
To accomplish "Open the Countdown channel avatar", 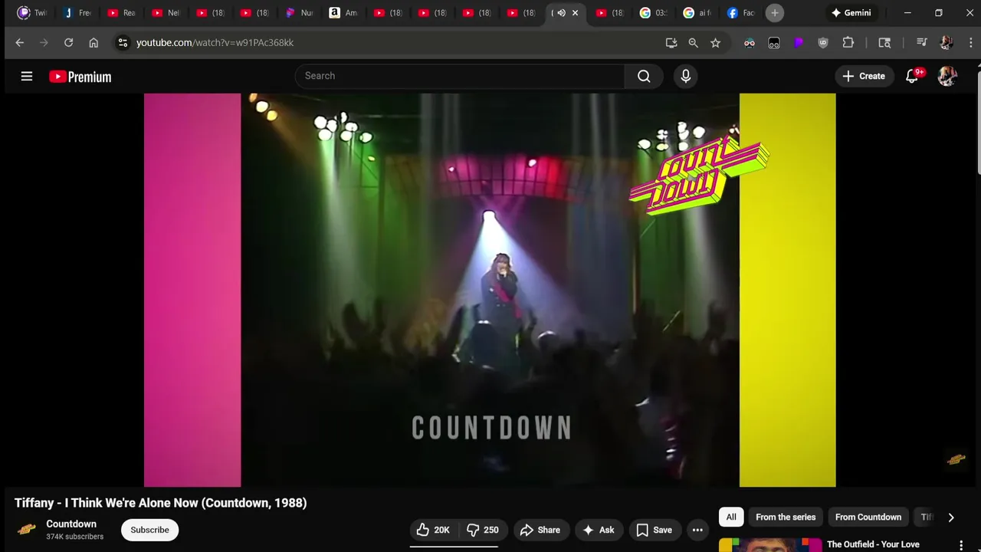I will pyautogui.click(x=27, y=530).
